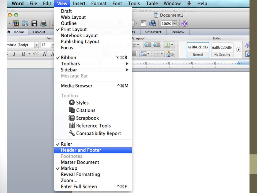257x193 pixels.
Task: Switch to the SmartArt ribbon tab
Action: (x=153, y=32)
